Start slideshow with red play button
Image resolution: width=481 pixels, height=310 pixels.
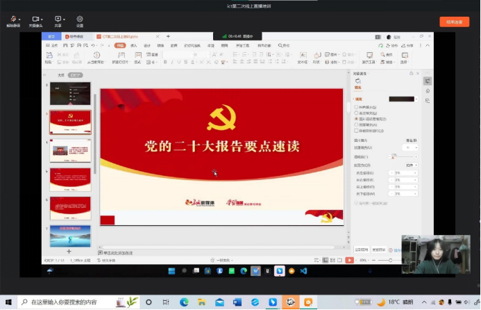(x=349, y=260)
